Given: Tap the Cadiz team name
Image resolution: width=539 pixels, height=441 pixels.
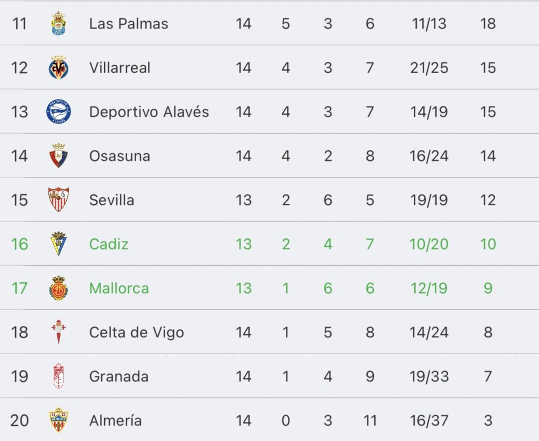Looking at the screenshot, I should [108, 244].
